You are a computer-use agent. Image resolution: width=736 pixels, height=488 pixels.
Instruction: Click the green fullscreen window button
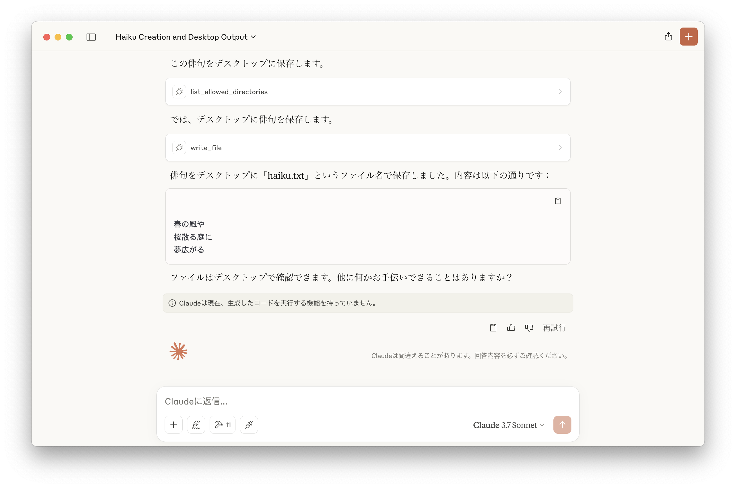tap(69, 37)
